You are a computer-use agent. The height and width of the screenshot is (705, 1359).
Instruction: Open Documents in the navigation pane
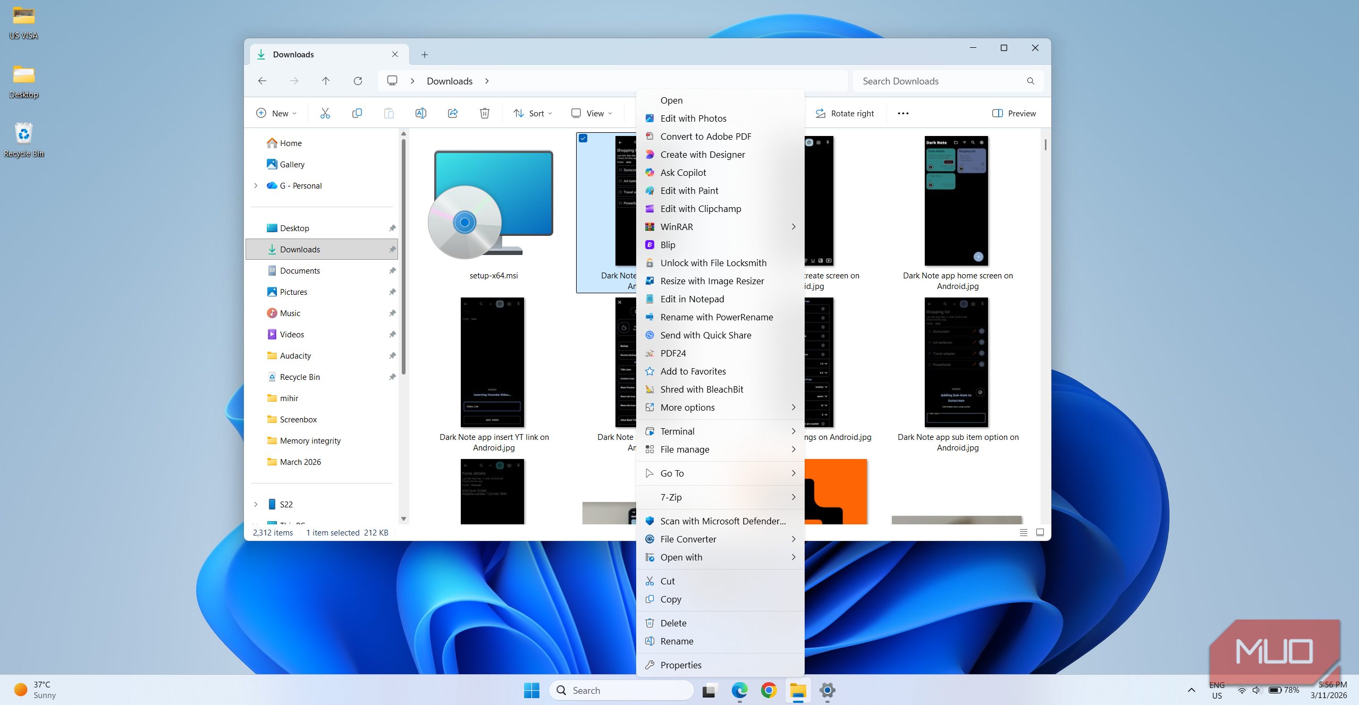321,270
